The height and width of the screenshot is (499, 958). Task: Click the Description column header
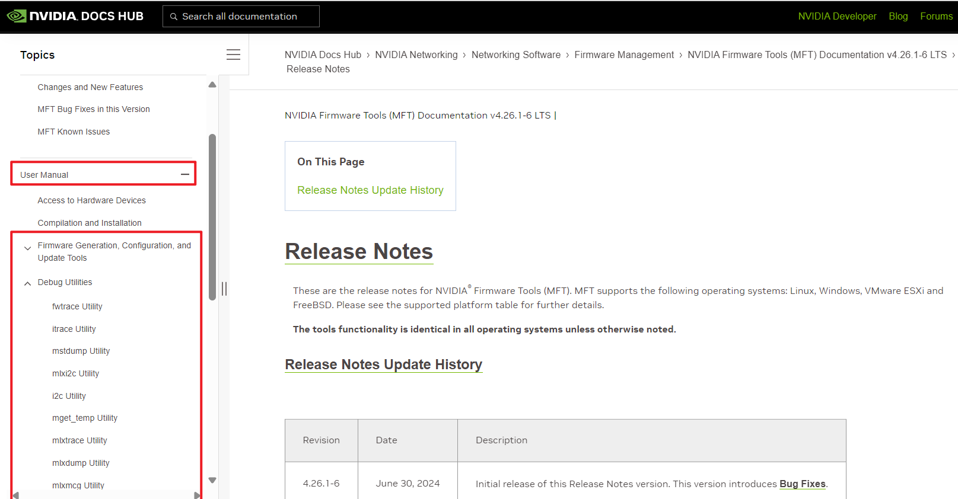coord(652,440)
